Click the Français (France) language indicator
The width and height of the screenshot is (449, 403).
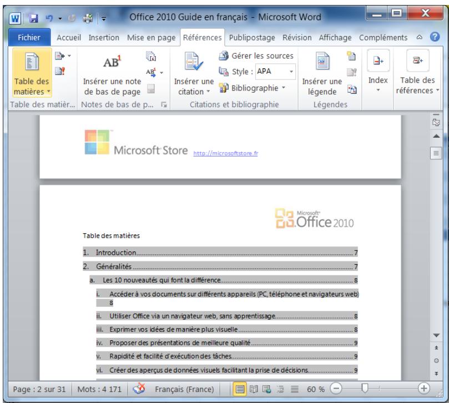tap(184, 389)
